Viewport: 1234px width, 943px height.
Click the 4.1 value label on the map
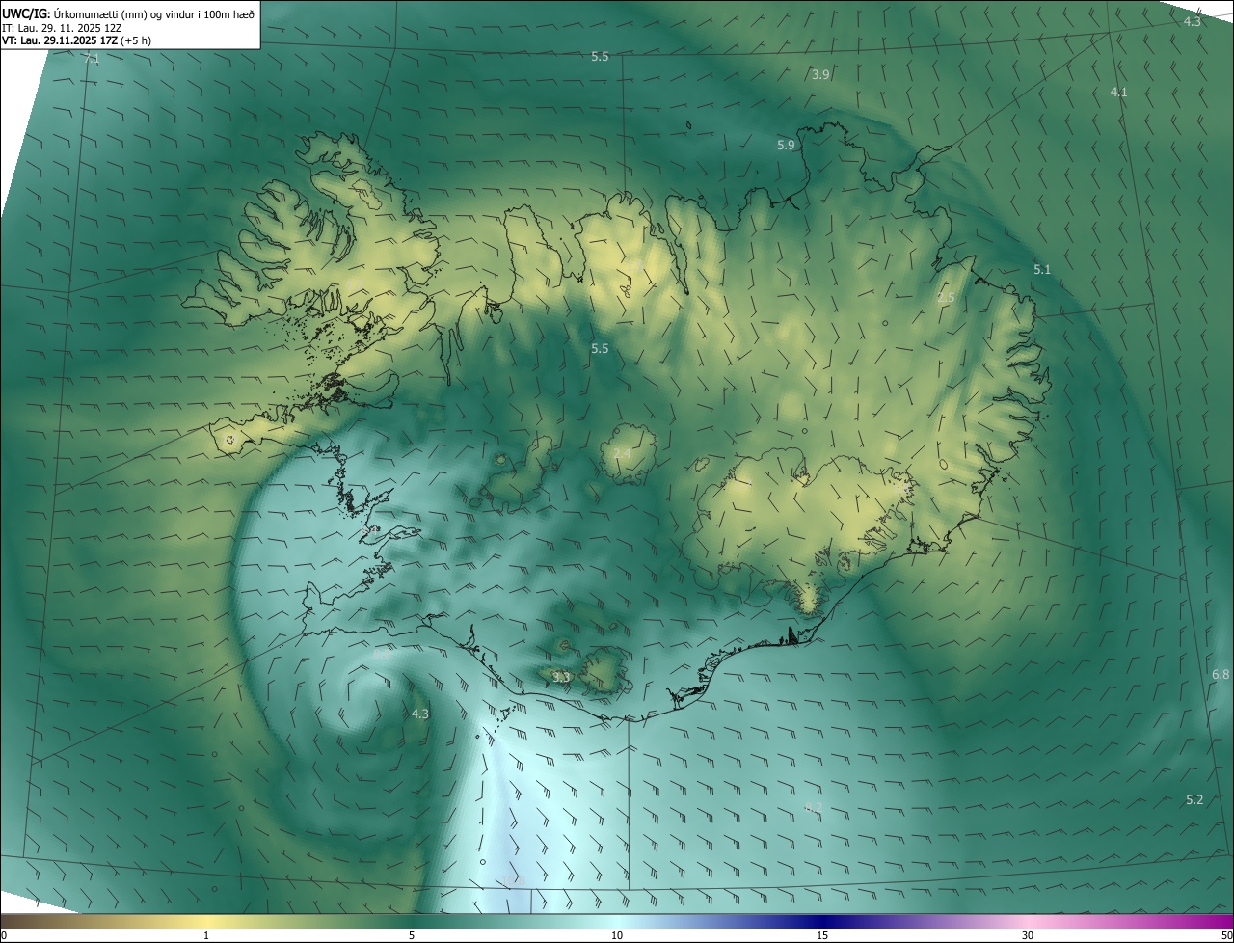1118,92
